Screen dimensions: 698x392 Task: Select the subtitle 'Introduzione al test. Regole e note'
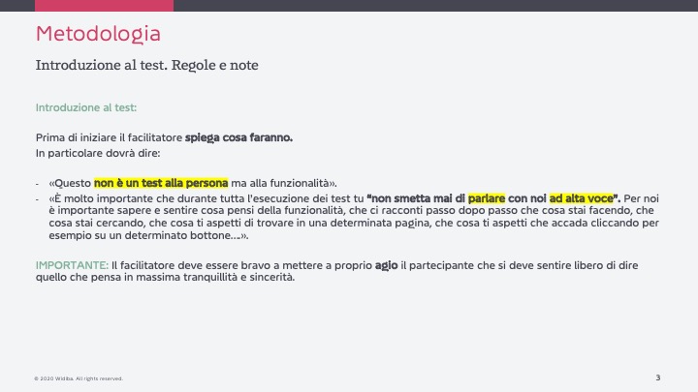coord(147,66)
